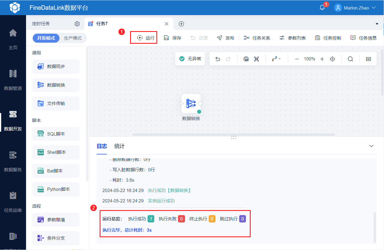The image size is (384, 250).
Task: Search nodes with the magnifier icon
Action: pyautogui.click(x=350, y=59)
